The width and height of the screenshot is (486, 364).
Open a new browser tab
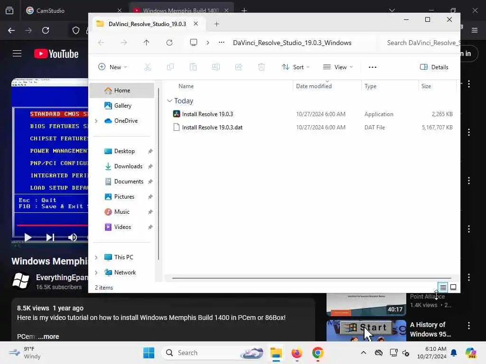click(x=244, y=10)
